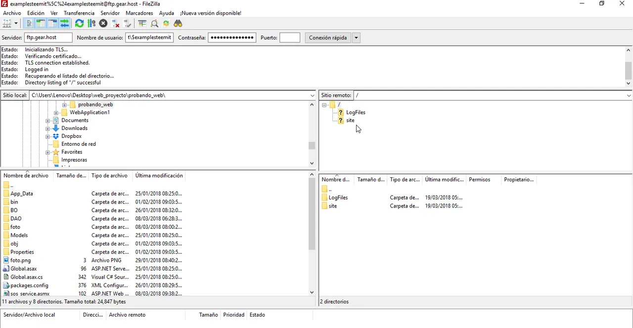Open directory listing filters dialog
Image resolution: width=633 pixels, height=328 pixels.
click(x=142, y=23)
